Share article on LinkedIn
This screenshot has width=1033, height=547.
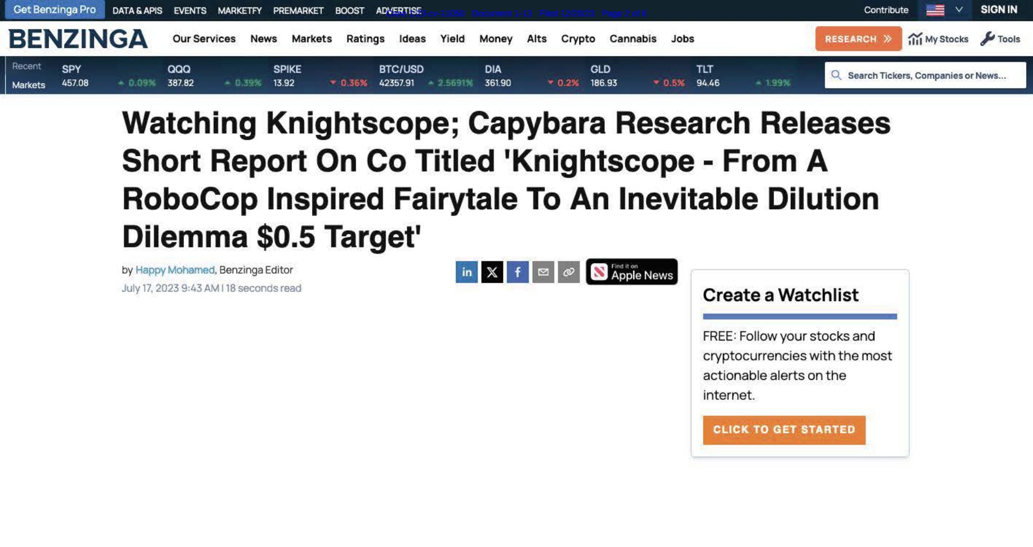(466, 272)
